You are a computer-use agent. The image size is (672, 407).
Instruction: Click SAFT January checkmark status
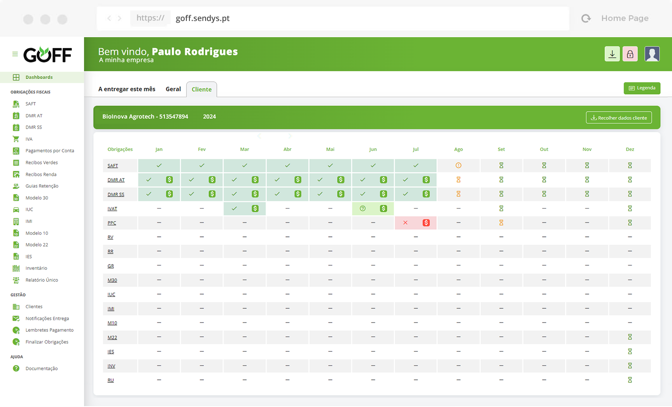(x=159, y=166)
